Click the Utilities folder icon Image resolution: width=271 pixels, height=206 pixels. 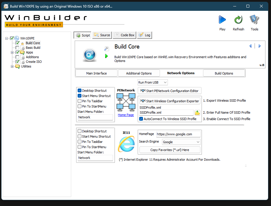pyautogui.click(x=18, y=66)
